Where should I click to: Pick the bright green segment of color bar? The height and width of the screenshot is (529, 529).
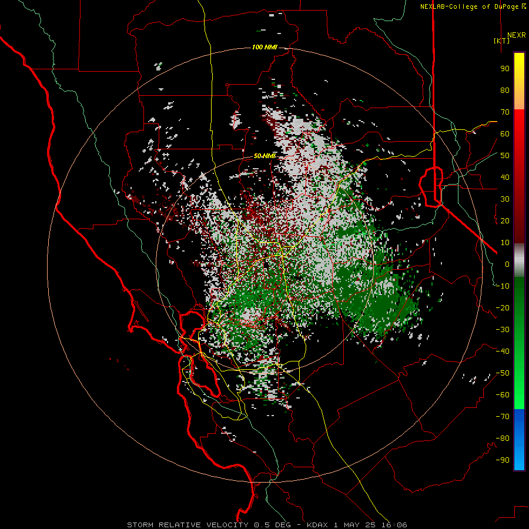click(x=519, y=381)
